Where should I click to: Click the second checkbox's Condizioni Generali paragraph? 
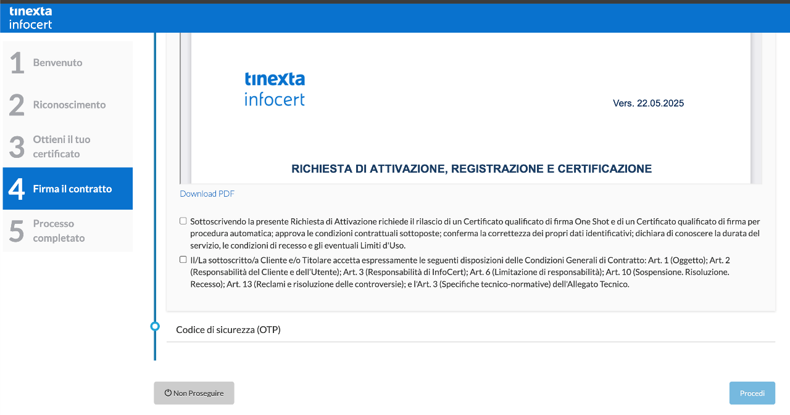(459, 272)
